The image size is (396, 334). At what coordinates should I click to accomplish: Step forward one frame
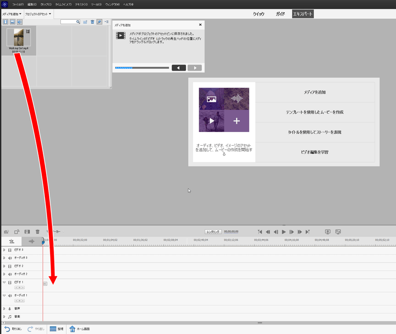click(x=291, y=232)
